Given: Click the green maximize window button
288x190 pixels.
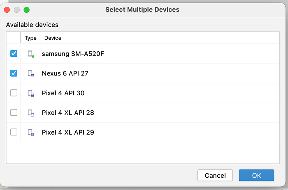Looking at the screenshot, I should click(27, 9).
